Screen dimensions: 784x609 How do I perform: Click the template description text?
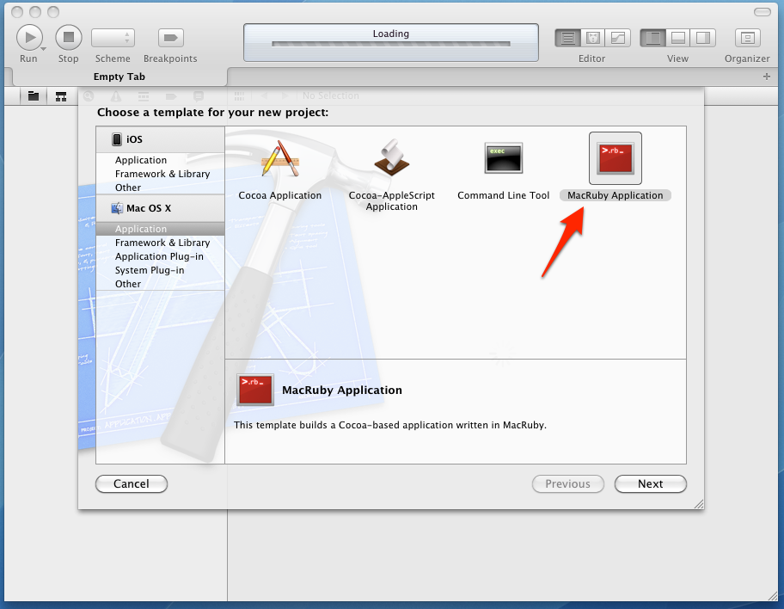[x=390, y=425]
